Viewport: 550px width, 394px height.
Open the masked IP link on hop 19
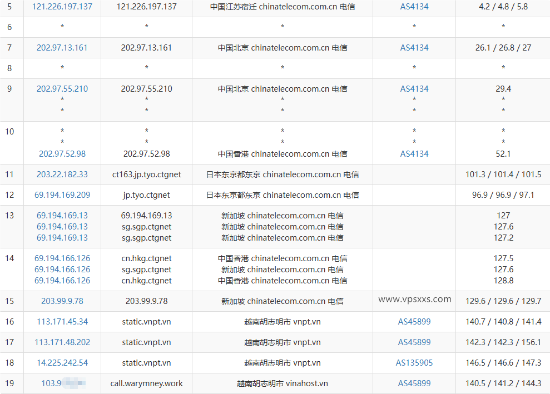(62, 383)
